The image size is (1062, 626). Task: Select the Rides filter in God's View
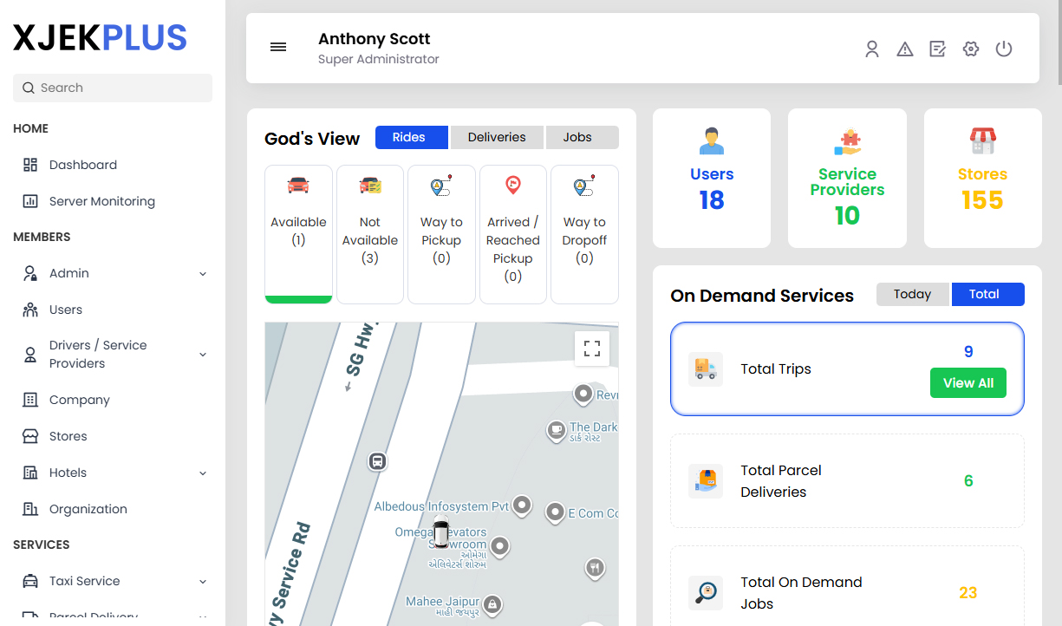411,137
